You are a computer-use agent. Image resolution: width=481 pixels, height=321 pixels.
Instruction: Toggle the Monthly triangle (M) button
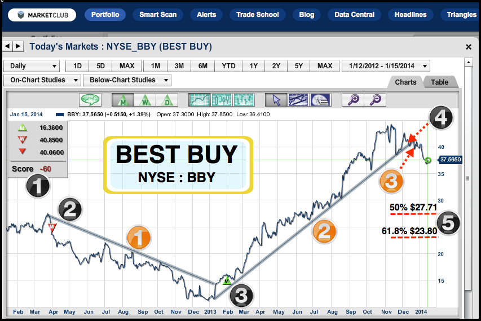(x=123, y=100)
